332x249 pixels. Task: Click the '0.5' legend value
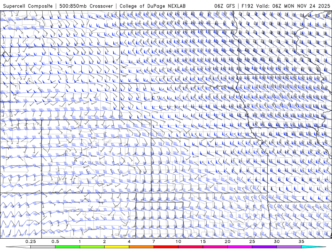pos(55,242)
